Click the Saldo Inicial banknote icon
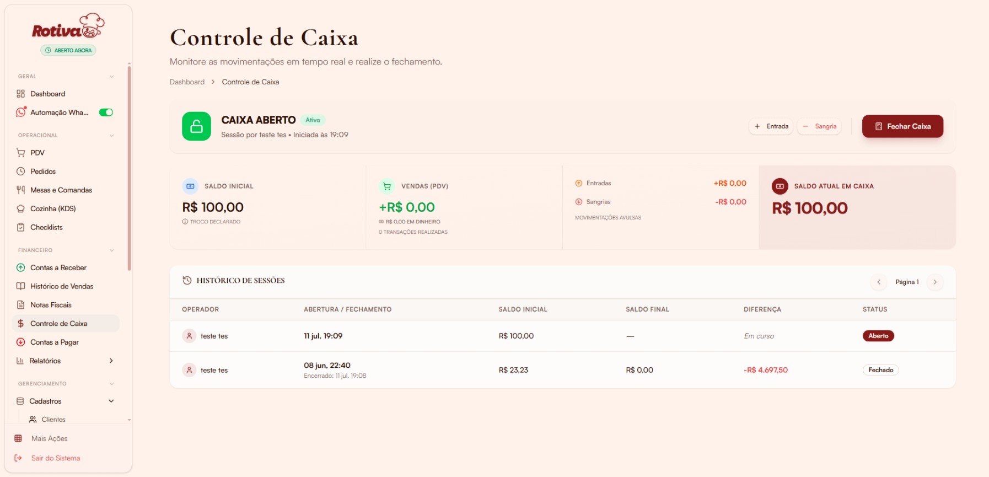Viewport: 989px width, 477px height. tap(190, 186)
